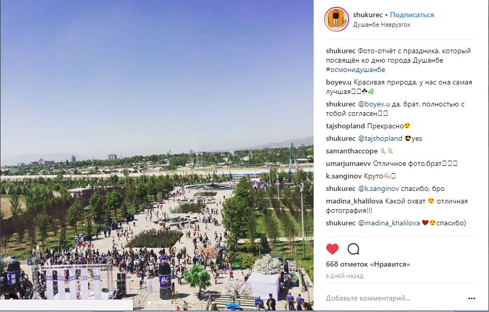Open madina_khalilova commenter profile
489x312 pixels.
pyautogui.click(x=354, y=201)
